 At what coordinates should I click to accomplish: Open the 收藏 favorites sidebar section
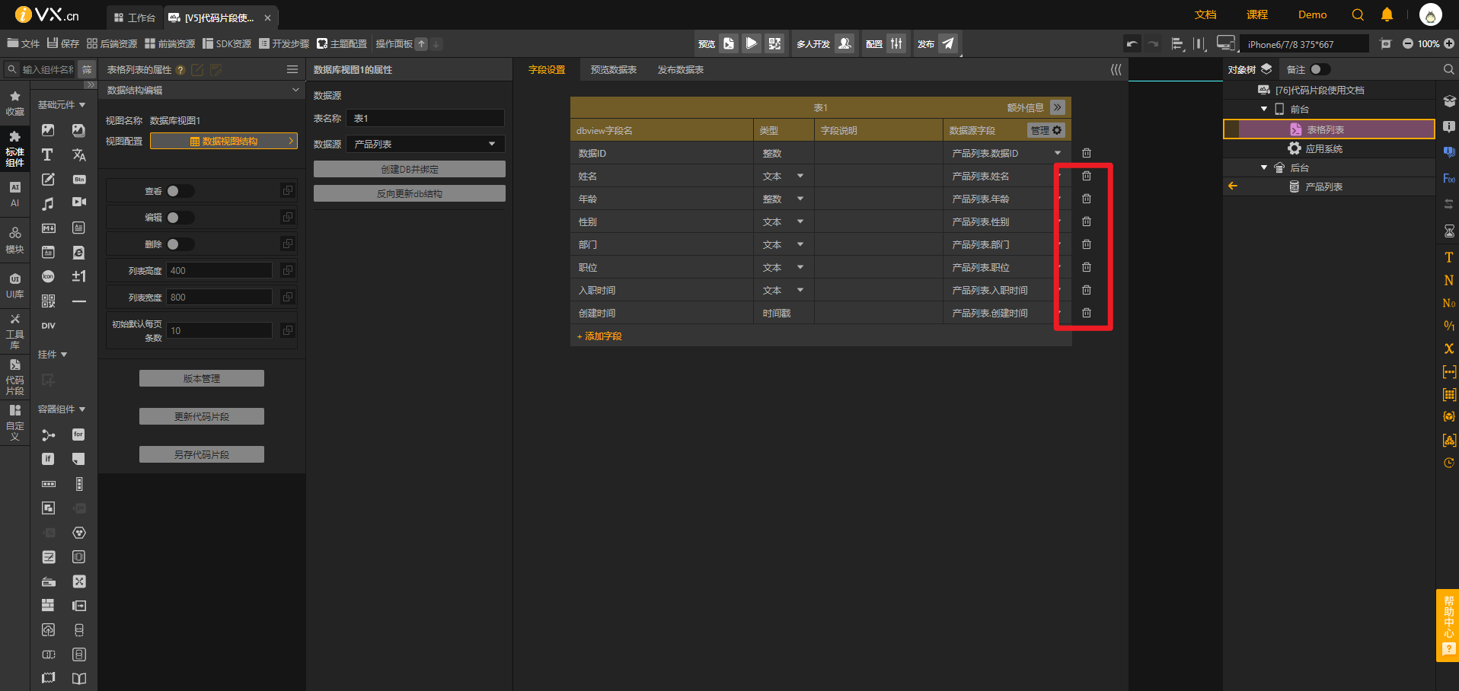point(14,103)
